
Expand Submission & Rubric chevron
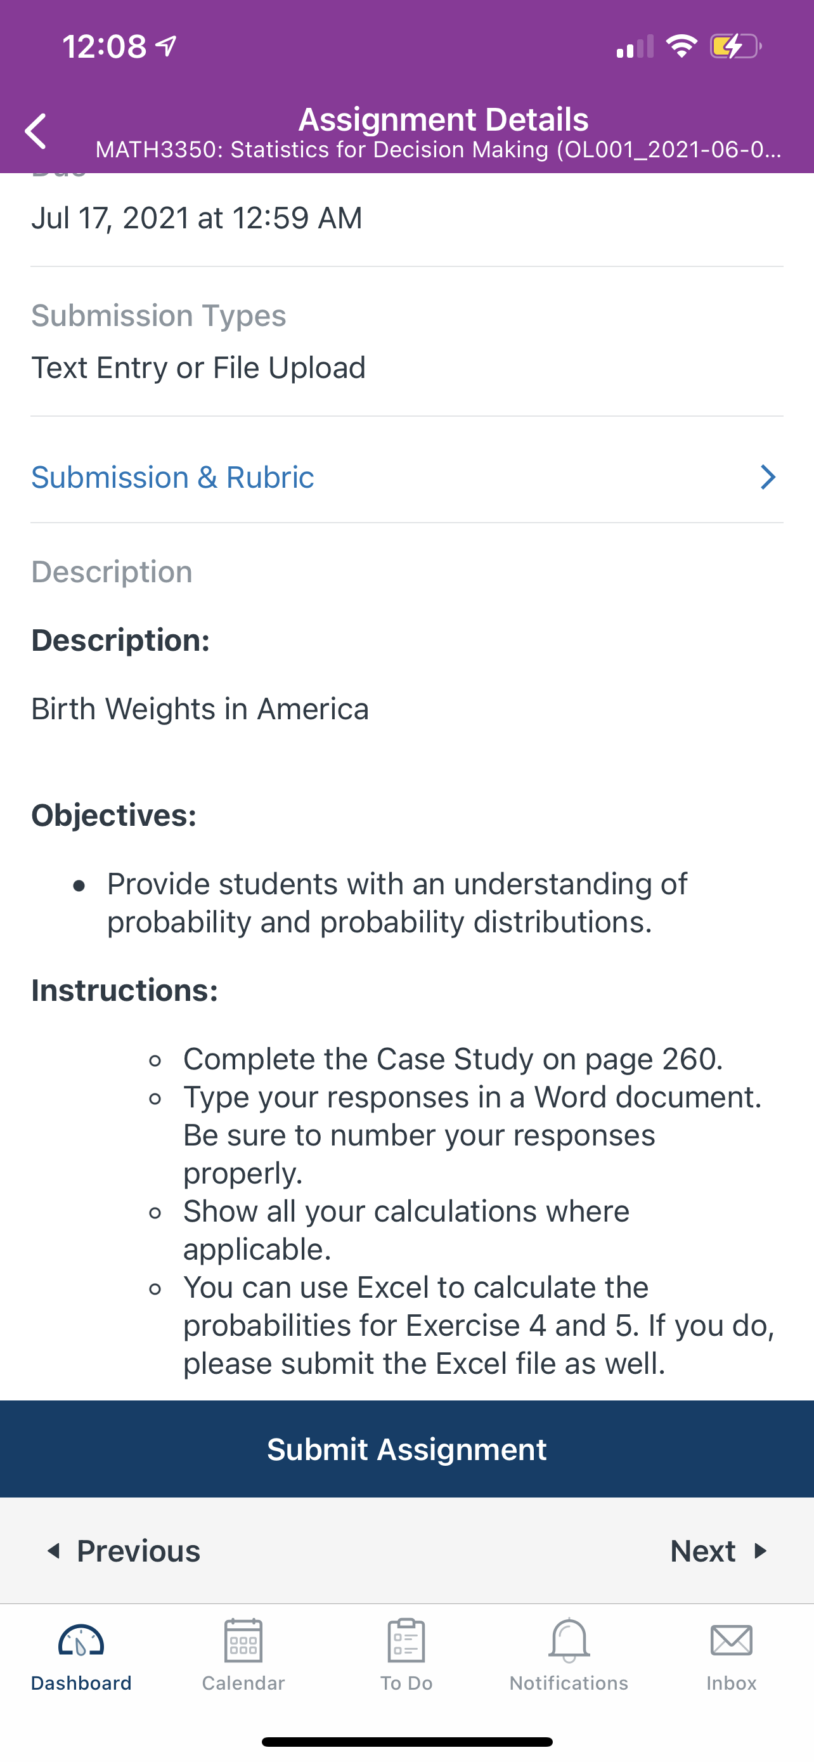pyautogui.click(x=768, y=477)
